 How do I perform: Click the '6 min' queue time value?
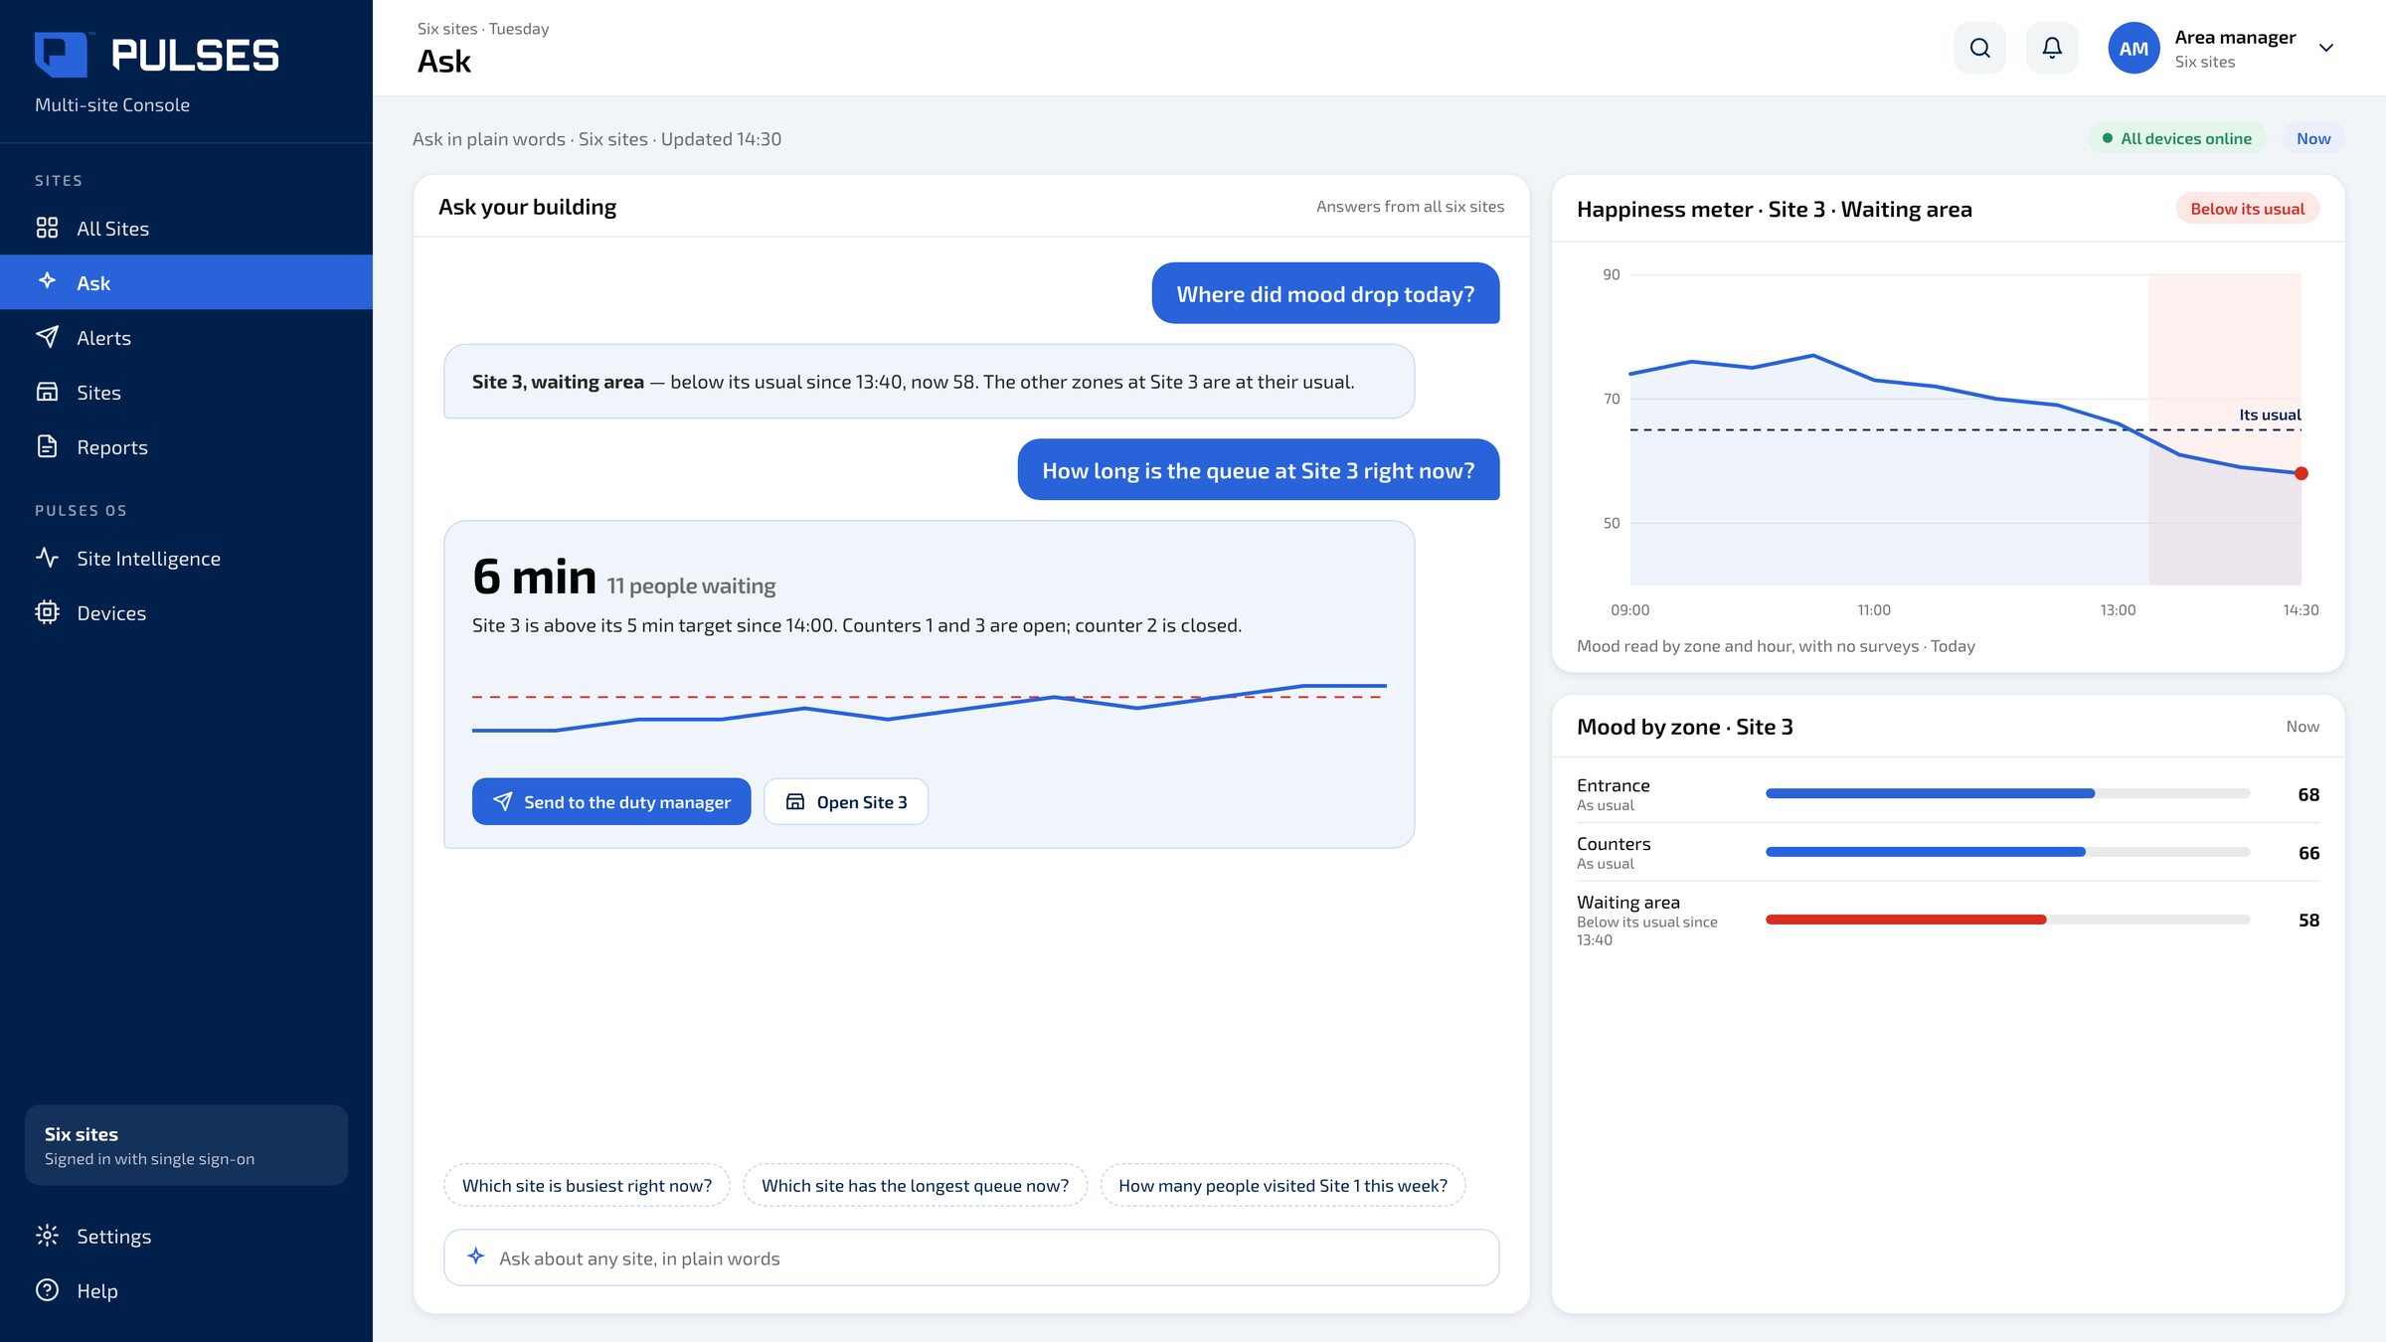click(534, 577)
